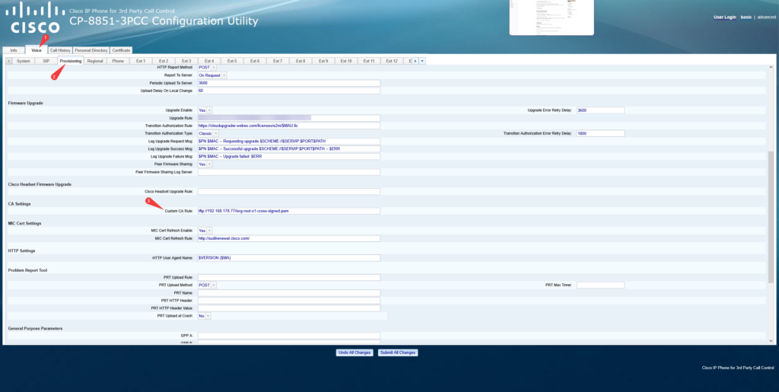Image resolution: width=779 pixels, height=392 pixels.
Task: Click Peer Firmware Sharing Log Server field
Action: pos(288,172)
